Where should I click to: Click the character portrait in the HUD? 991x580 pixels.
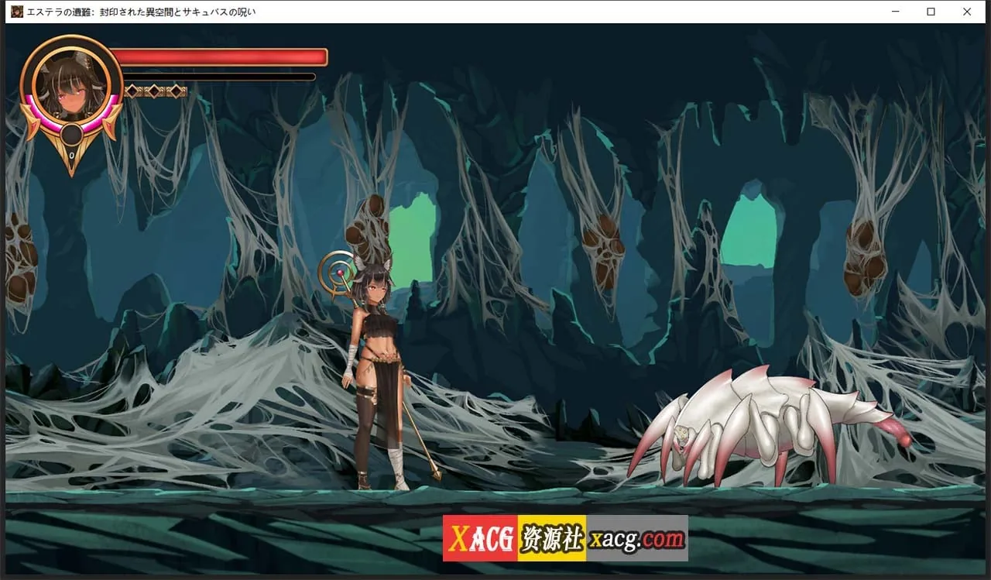coord(71,84)
